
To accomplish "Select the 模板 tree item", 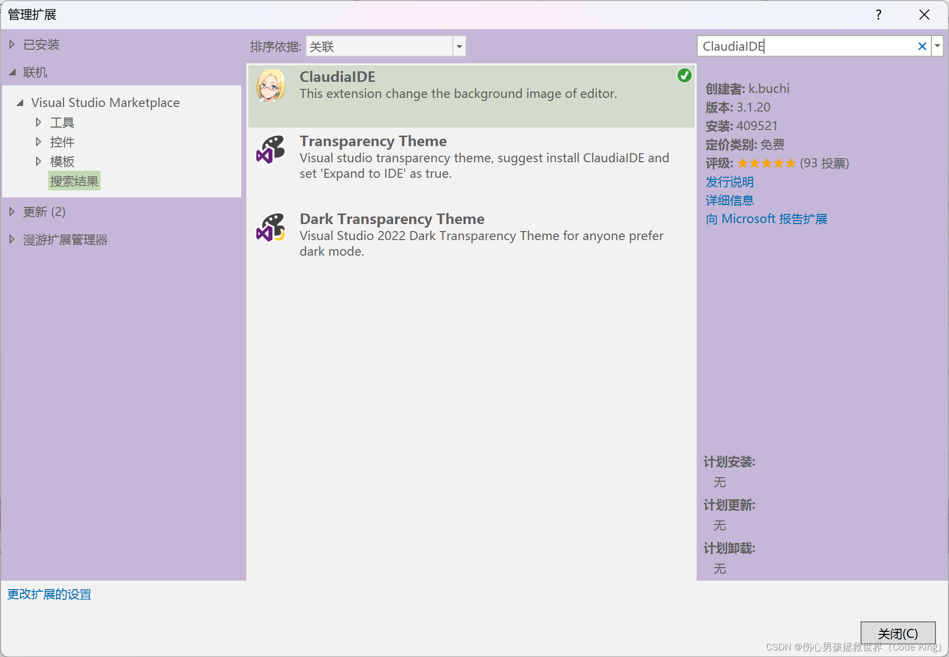I will pos(62,161).
